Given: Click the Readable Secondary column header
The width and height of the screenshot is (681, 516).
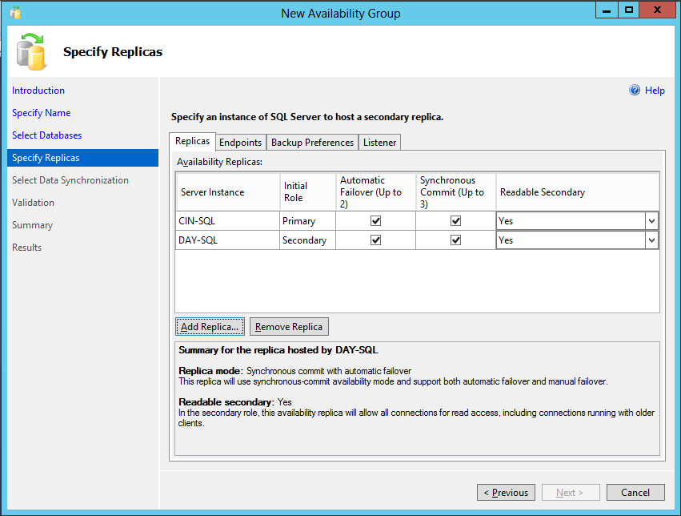Looking at the screenshot, I should [x=577, y=191].
